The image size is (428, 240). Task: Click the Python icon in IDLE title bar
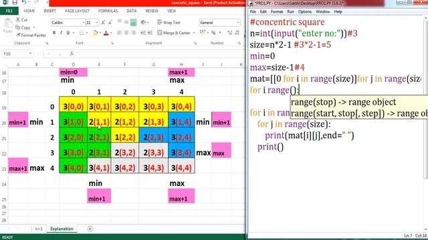[251, 3]
